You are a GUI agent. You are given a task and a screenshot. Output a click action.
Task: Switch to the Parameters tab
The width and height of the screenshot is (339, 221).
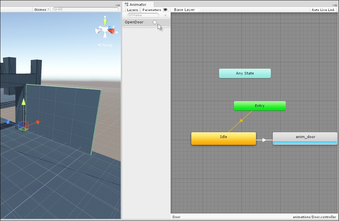click(x=152, y=10)
